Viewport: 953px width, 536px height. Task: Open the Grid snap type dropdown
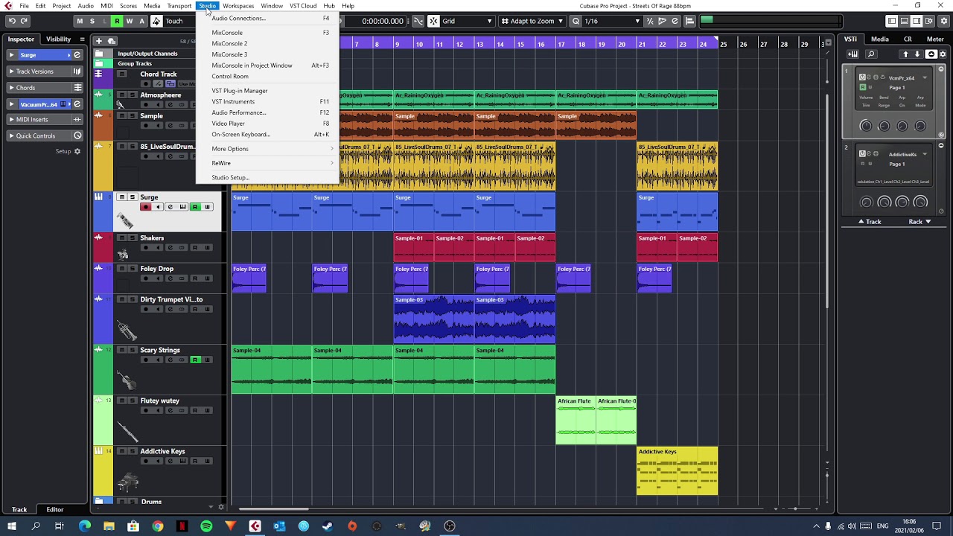coord(468,21)
